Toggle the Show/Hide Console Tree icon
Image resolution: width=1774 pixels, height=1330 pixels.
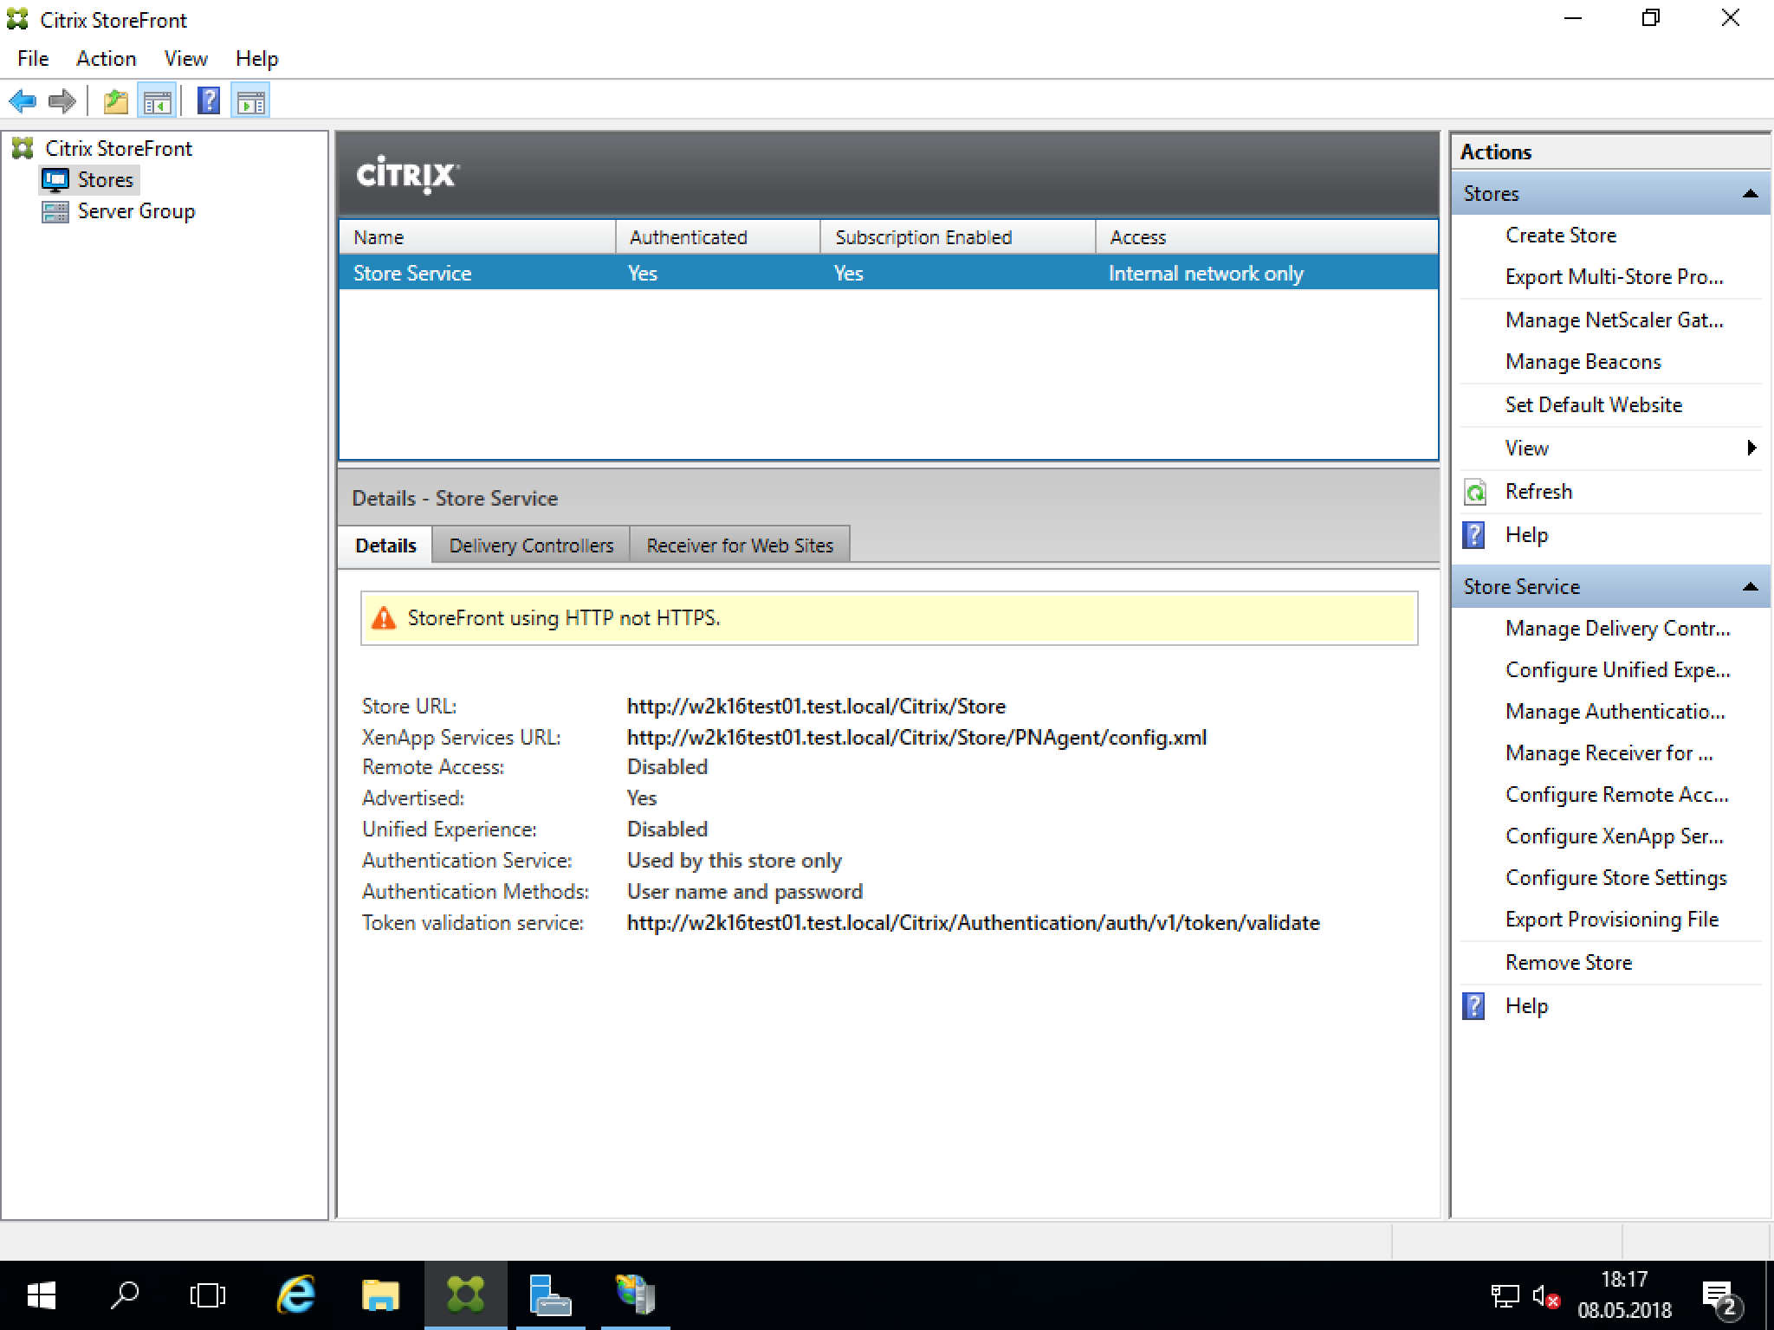tap(157, 101)
